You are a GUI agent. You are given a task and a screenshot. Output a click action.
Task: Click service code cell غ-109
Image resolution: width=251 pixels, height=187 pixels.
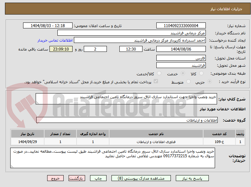[219, 142]
